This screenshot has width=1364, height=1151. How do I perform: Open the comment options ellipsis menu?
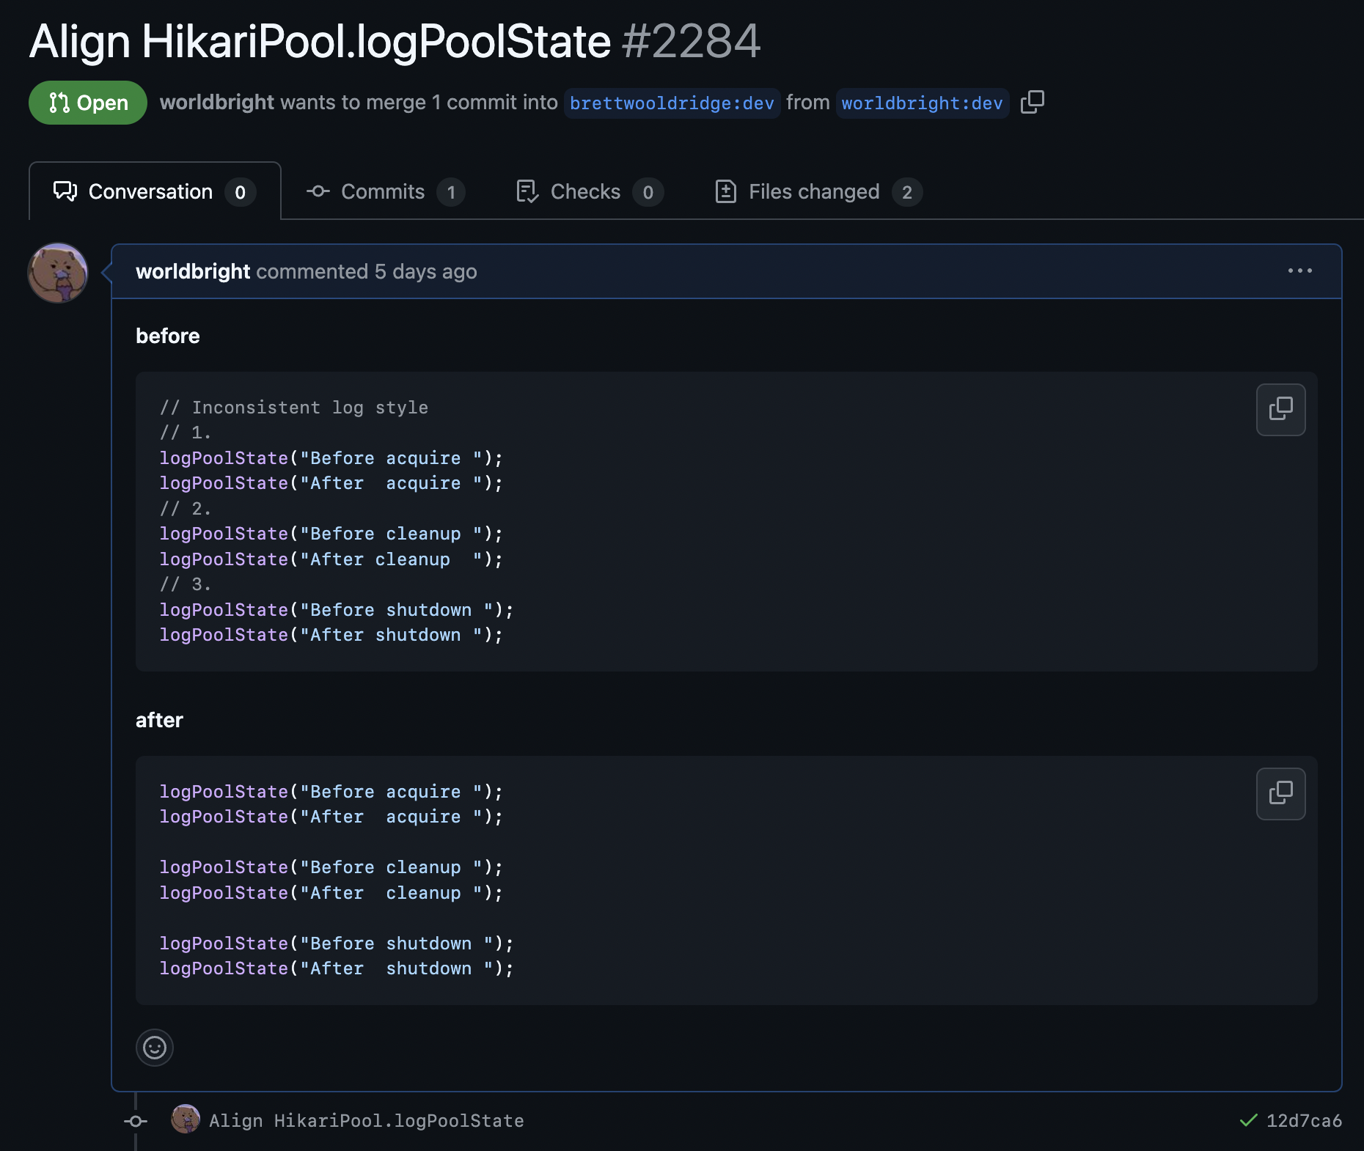[x=1299, y=271]
